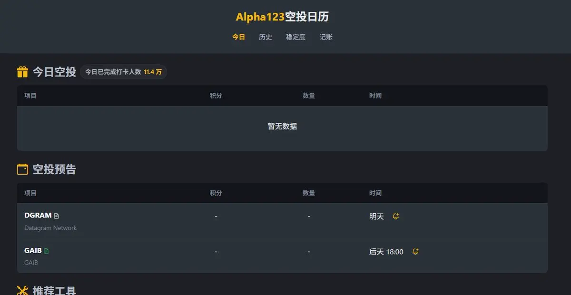This screenshot has height=295, width=571.
Task: Click the 时间 column header under 空投预告
Action: coord(375,193)
